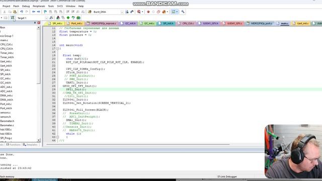
Task: Open the breakpoints dropdown arrow
Action: (x=168, y=12)
